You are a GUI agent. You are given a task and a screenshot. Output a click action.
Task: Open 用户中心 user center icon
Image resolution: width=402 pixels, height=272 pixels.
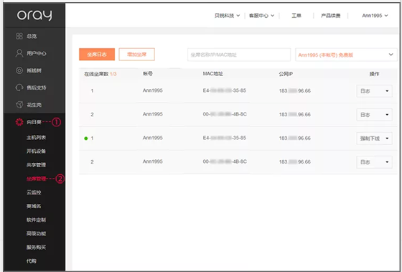point(19,53)
